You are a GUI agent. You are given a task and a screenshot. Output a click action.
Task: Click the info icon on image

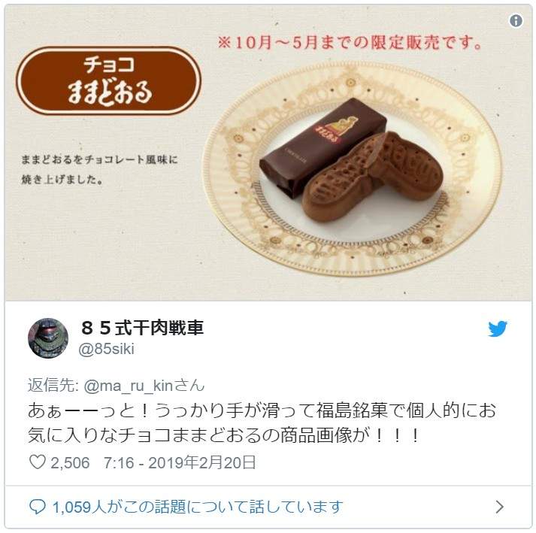[516, 20]
